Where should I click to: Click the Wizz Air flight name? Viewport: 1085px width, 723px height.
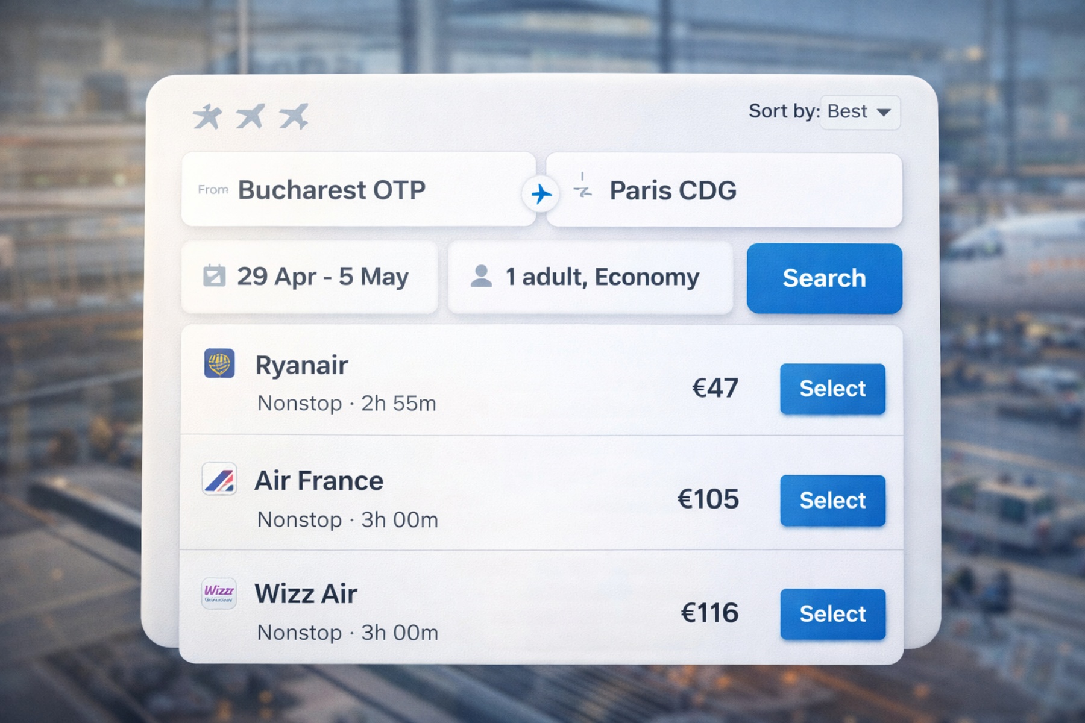tap(306, 594)
